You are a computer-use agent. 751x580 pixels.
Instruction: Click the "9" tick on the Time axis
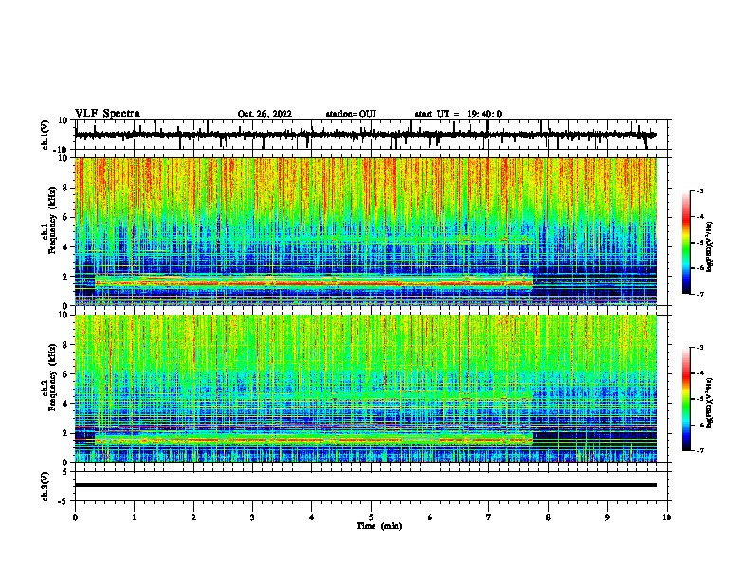coord(607,517)
